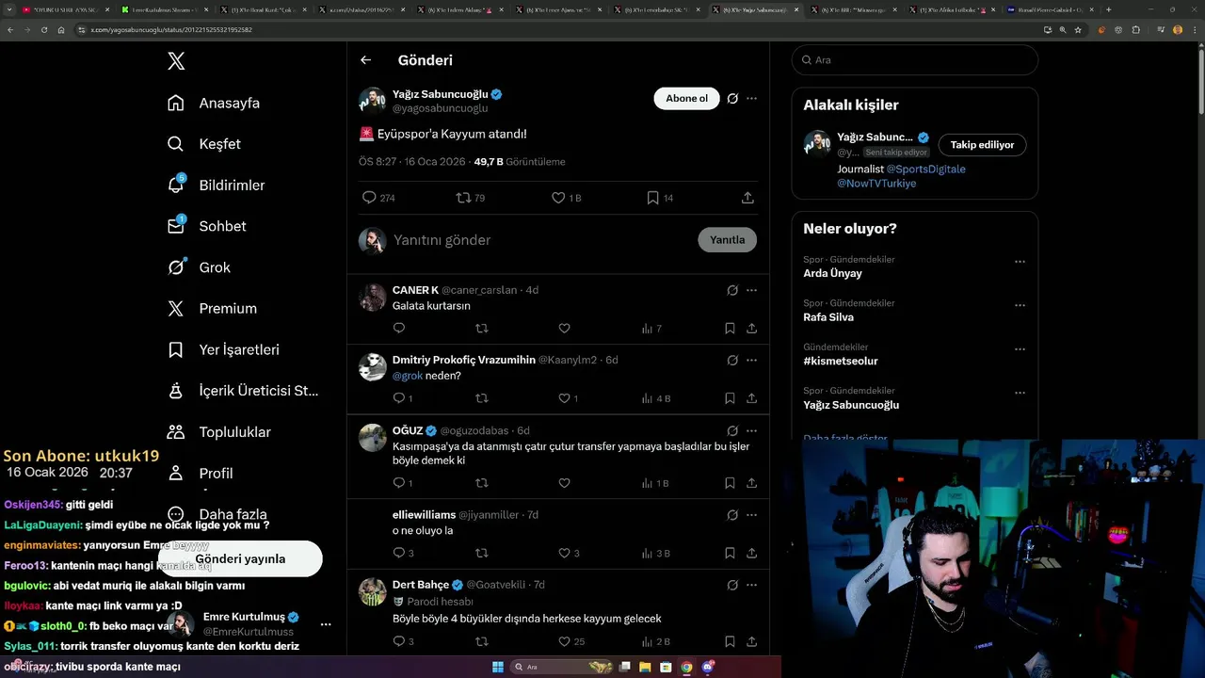Open File Explorer from taskbar

point(645,667)
